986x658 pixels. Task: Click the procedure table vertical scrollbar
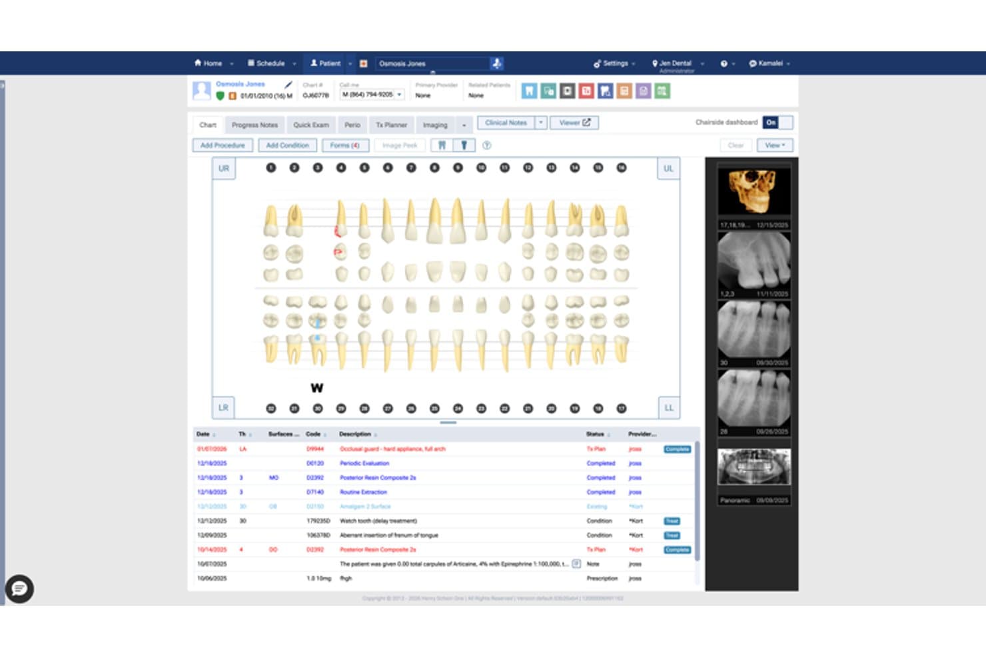pyautogui.click(x=698, y=500)
